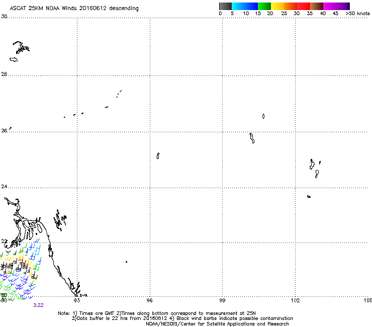The image size is (372, 327).
Task: Click the "NOAA/NESDIS/Center for Satellite Applications and Research" credit
Action: coord(217,324)
